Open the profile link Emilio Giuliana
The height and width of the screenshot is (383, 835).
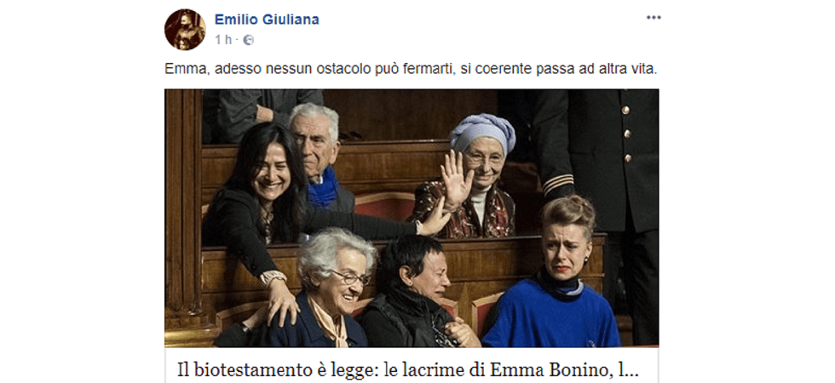tap(267, 20)
